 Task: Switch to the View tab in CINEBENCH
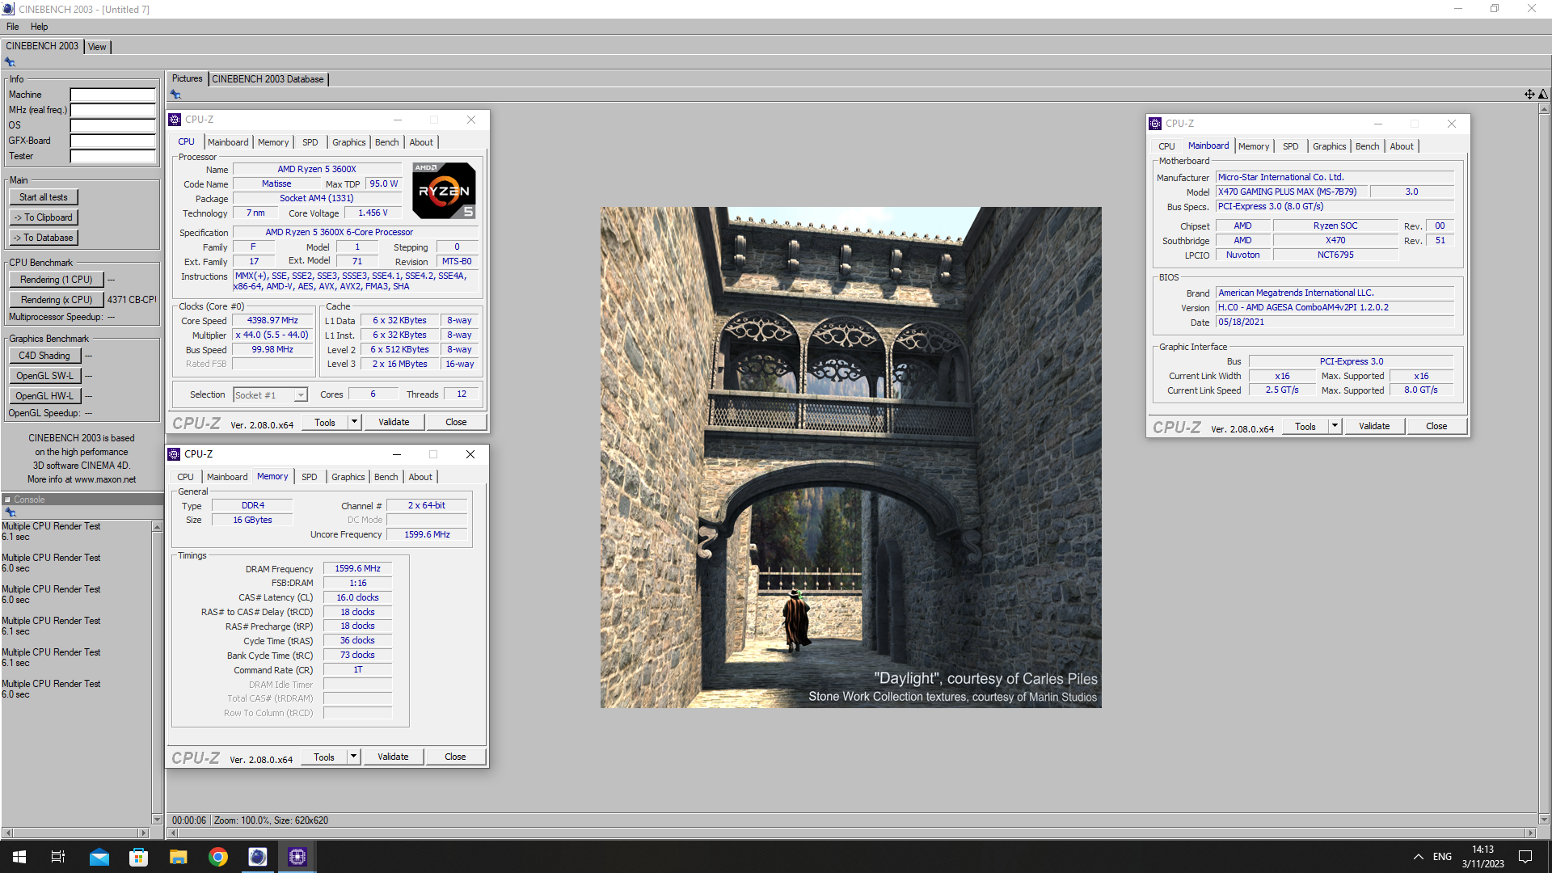click(x=97, y=47)
